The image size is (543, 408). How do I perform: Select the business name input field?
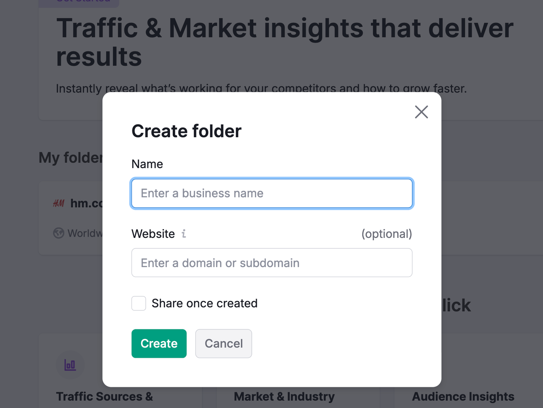(x=271, y=193)
